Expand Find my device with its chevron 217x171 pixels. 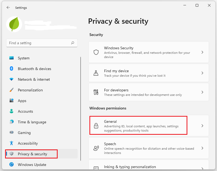(x=202, y=73)
